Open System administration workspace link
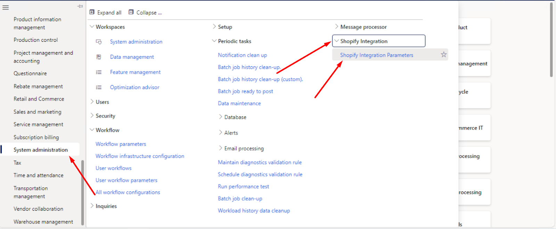The height and width of the screenshot is (229, 556). (136, 42)
